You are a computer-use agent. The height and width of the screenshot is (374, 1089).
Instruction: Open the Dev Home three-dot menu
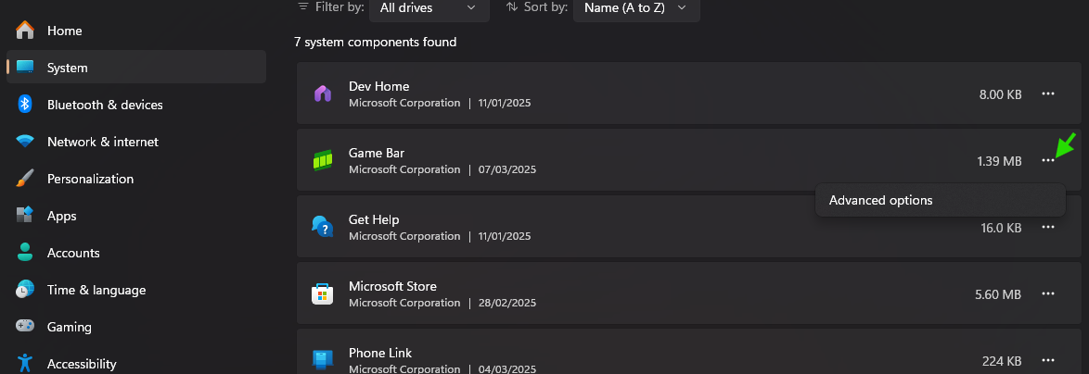[x=1048, y=93]
